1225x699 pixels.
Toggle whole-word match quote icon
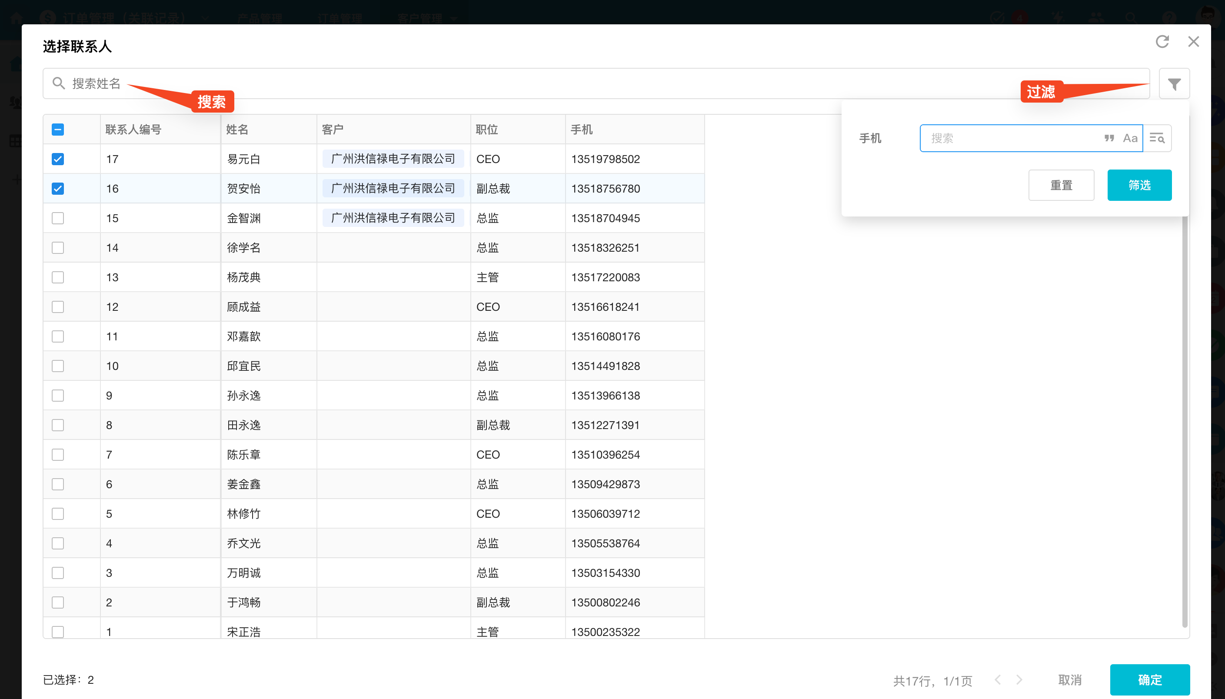point(1108,138)
